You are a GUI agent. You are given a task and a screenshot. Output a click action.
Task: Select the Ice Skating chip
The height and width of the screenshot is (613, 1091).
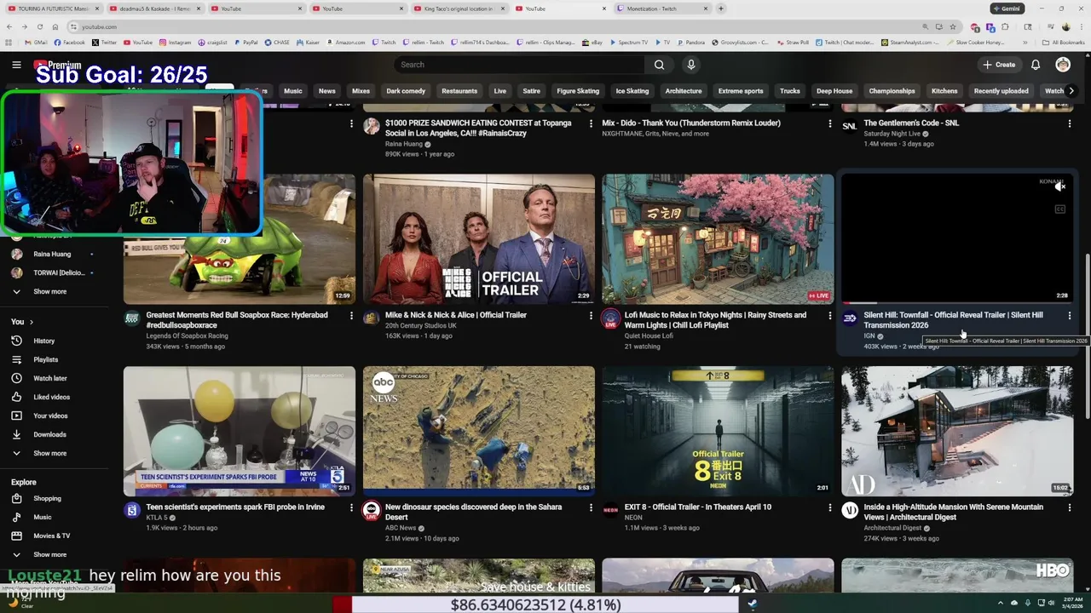(x=632, y=91)
